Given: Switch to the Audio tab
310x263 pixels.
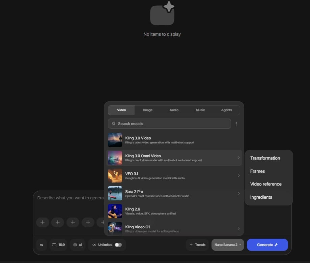Looking at the screenshot, I should point(174,110).
